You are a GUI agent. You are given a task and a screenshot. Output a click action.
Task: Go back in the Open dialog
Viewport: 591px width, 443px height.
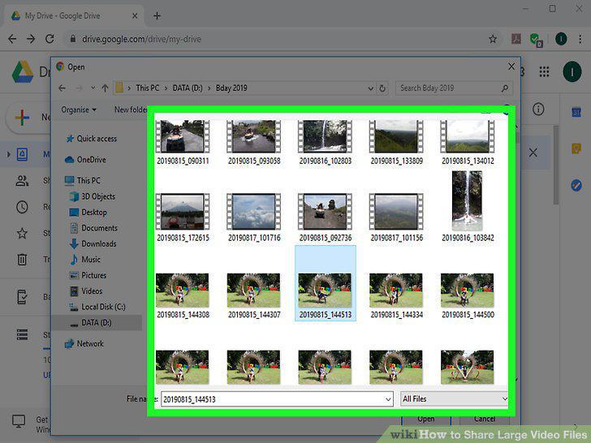point(63,88)
